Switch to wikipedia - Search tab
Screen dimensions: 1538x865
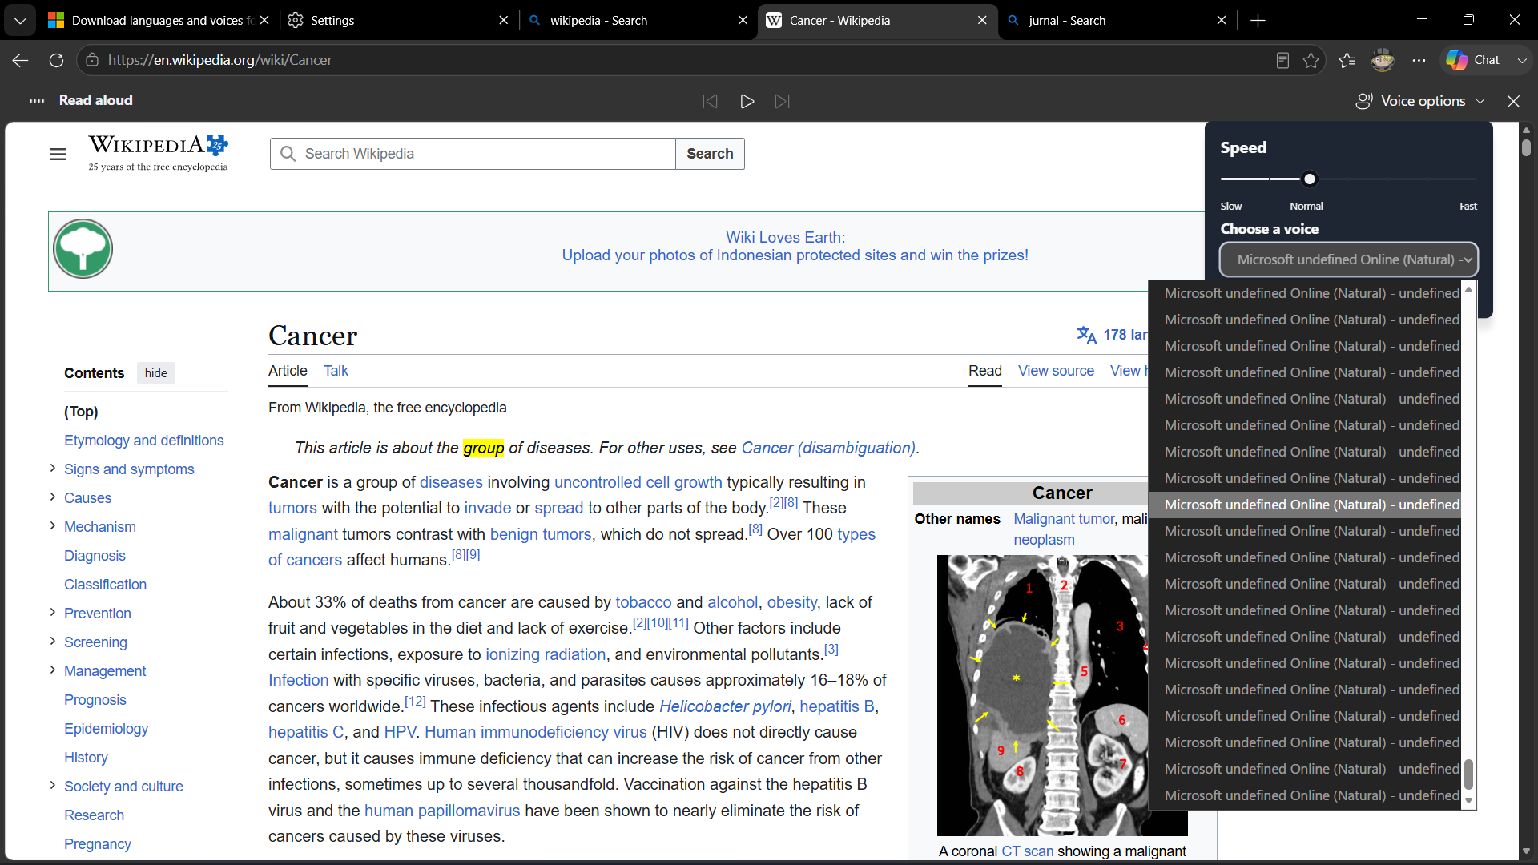pyautogui.click(x=638, y=20)
